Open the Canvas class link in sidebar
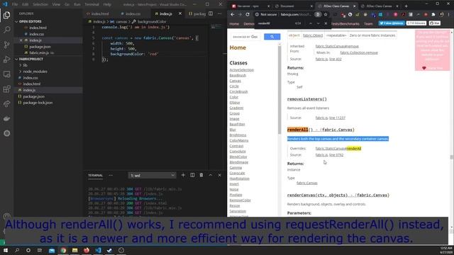This screenshot has width=454, height=255. pyautogui.click(x=235, y=81)
